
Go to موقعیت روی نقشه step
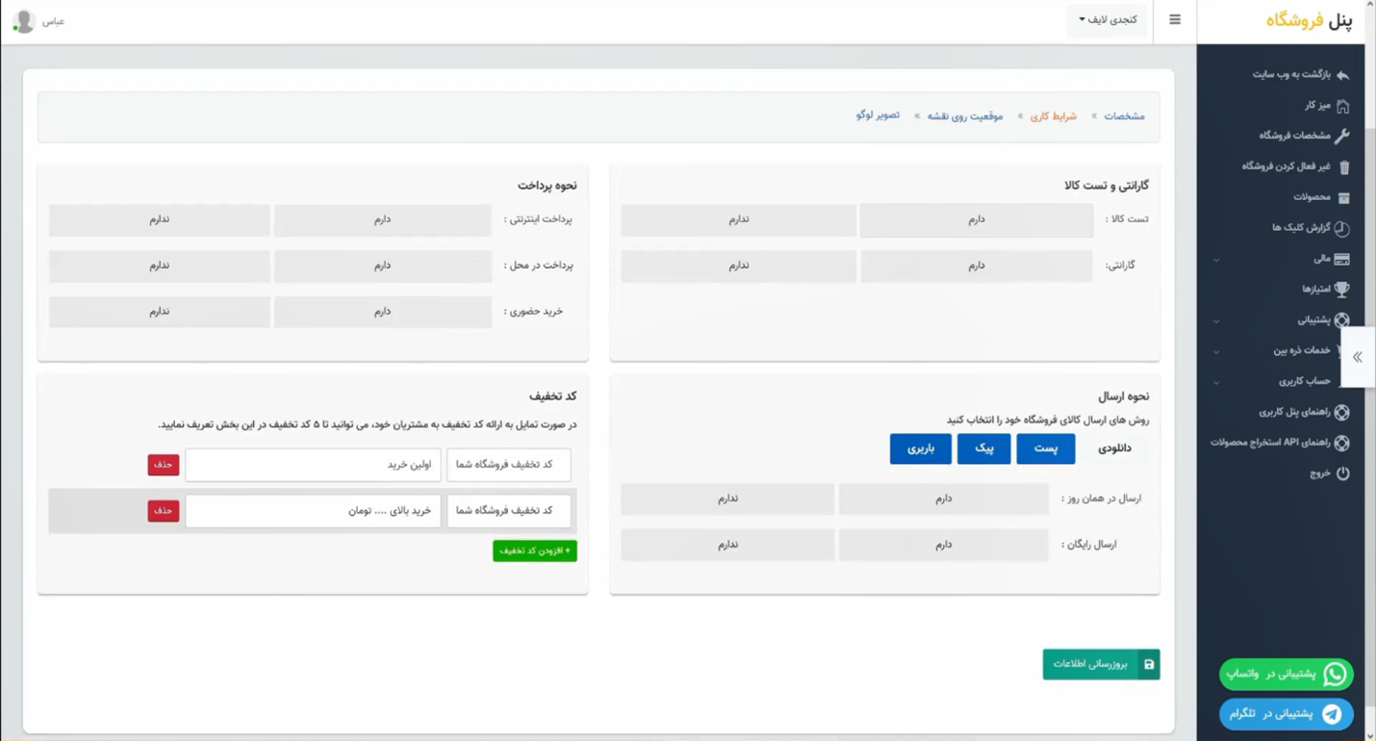[964, 116]
